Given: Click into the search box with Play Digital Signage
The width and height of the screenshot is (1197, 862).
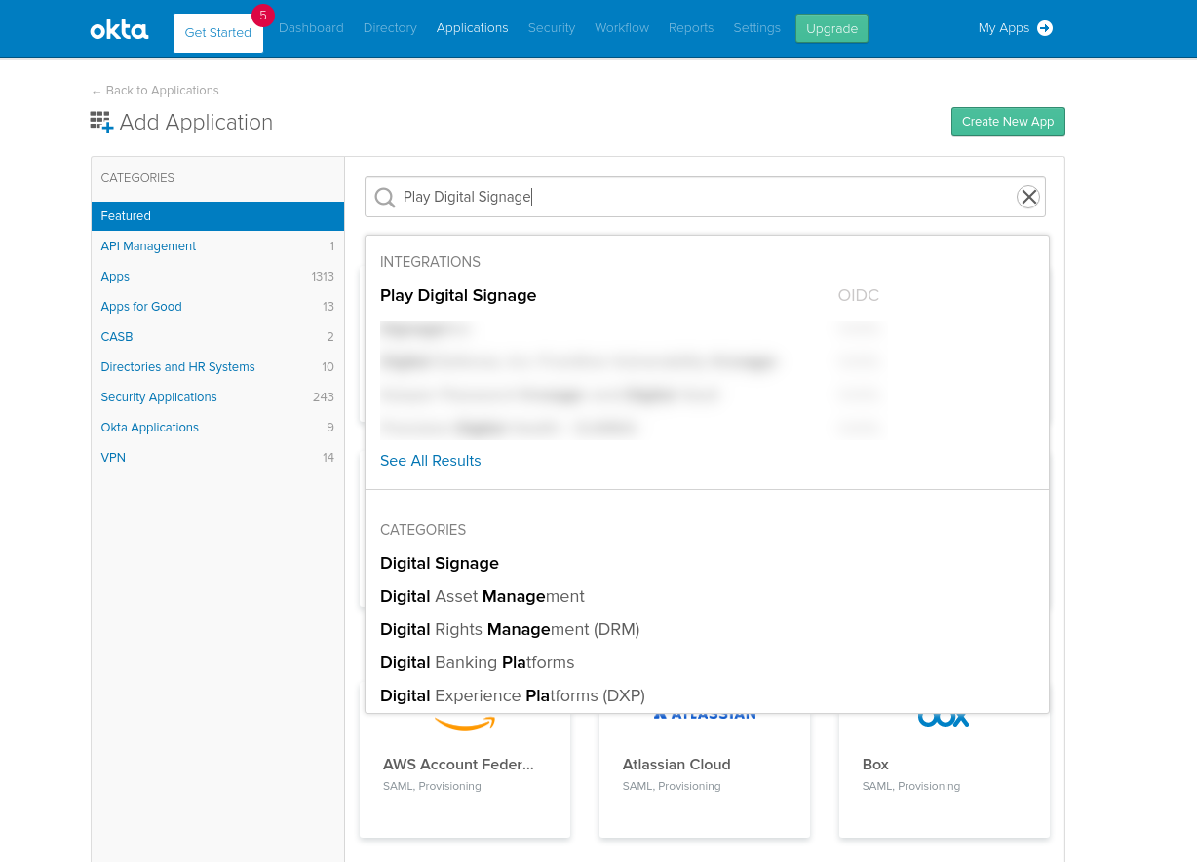Looking at the screenshot, I should coord(705,197).
